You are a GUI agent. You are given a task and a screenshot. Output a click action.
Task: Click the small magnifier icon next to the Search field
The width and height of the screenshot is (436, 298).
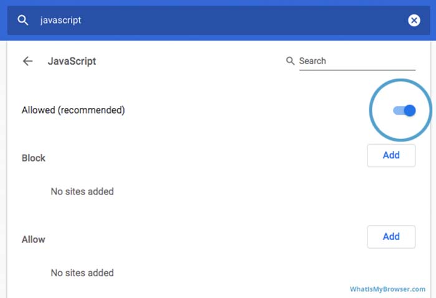[x=290, y=60]
